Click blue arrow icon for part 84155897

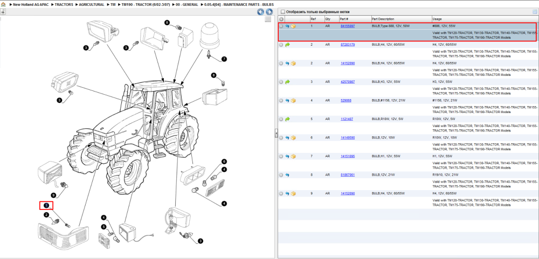[287, 26]
